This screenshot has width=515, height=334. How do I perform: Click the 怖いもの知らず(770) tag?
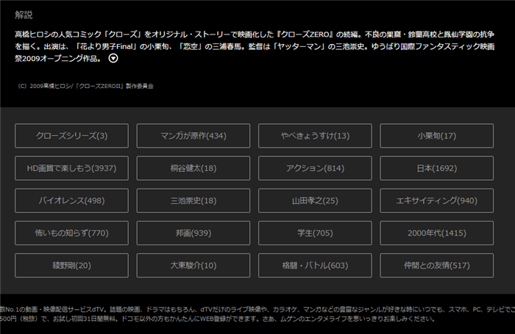tap(71, 233)
